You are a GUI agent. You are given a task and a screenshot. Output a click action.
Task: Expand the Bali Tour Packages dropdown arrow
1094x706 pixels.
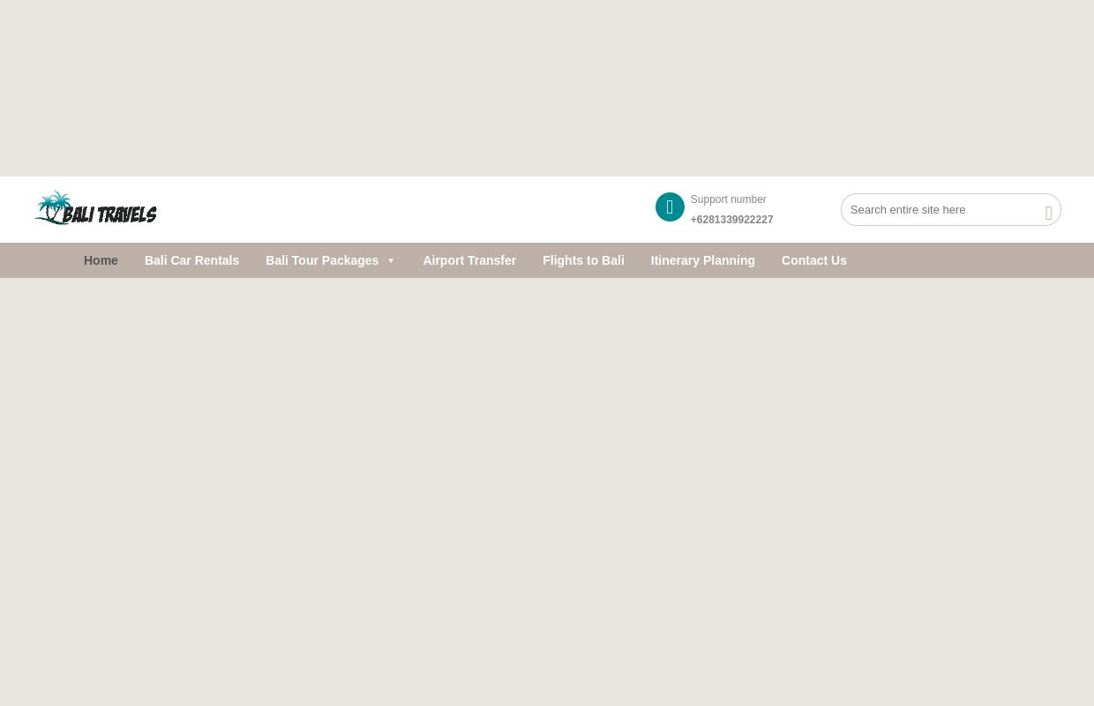pos(391,261)
